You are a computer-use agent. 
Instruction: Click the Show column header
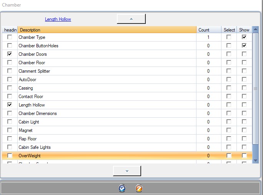pos(244,30)
